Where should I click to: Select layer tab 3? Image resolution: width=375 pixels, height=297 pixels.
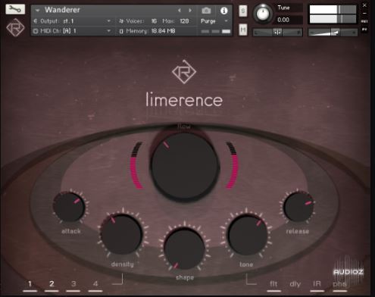[x=73, y=285]
